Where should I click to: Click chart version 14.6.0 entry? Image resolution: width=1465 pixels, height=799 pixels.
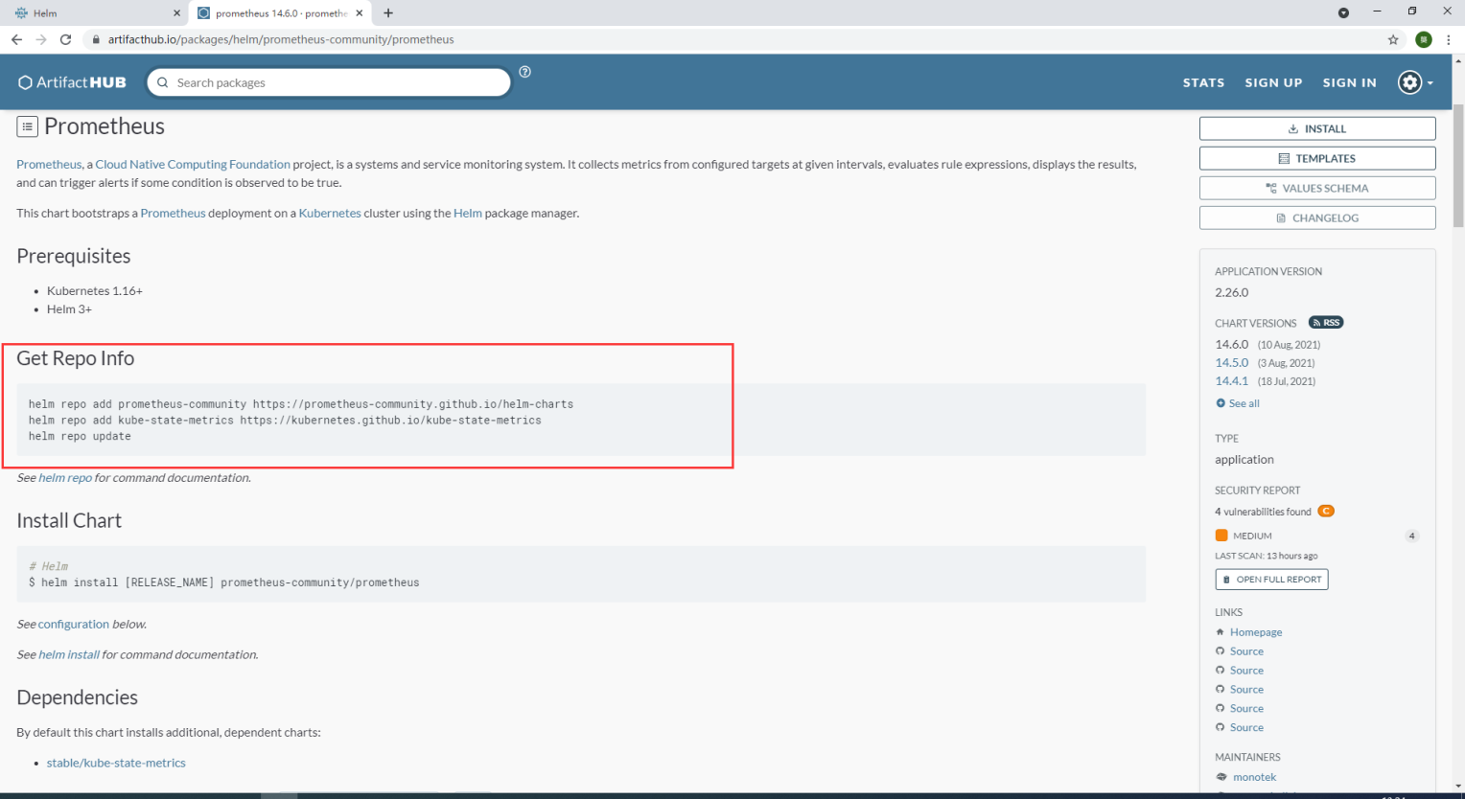click(x=1231, y=345)
